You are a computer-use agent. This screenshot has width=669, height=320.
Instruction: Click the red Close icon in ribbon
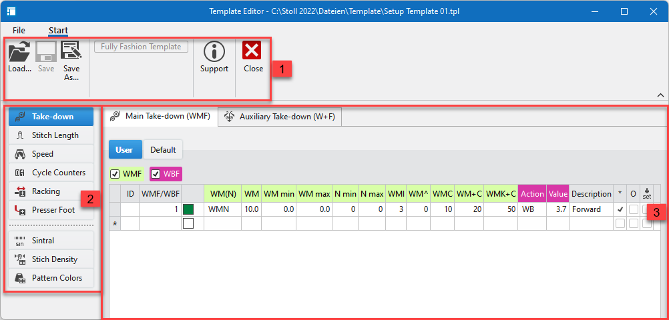pyautogui.click(x=252, y=52)
